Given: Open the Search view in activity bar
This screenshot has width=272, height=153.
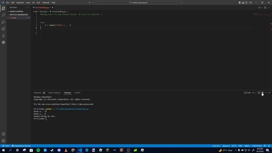Looking at the screenshot, I should 3,15.
